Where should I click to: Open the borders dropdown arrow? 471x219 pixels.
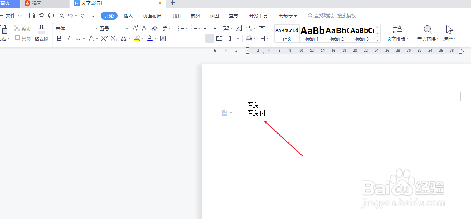tap(268, 39)
